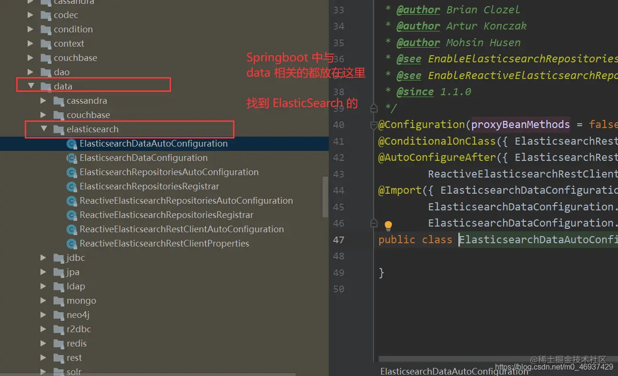Viewport: 618px width, 376px height.
Task: Click the ReactiveElasticsearchRestClientAutoConfiguration class icon
Action: click(71, 229)
